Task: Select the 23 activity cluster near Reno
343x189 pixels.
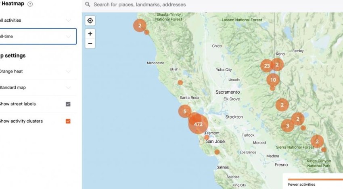Action: click(x=267, y=66)
